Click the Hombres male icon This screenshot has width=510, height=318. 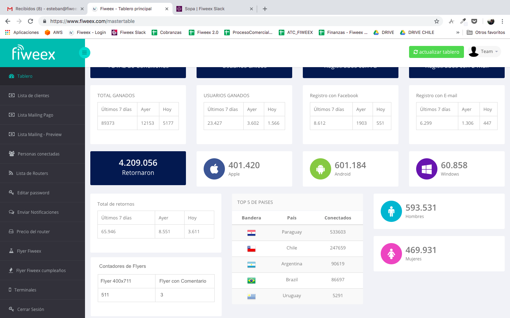point(391,211)
